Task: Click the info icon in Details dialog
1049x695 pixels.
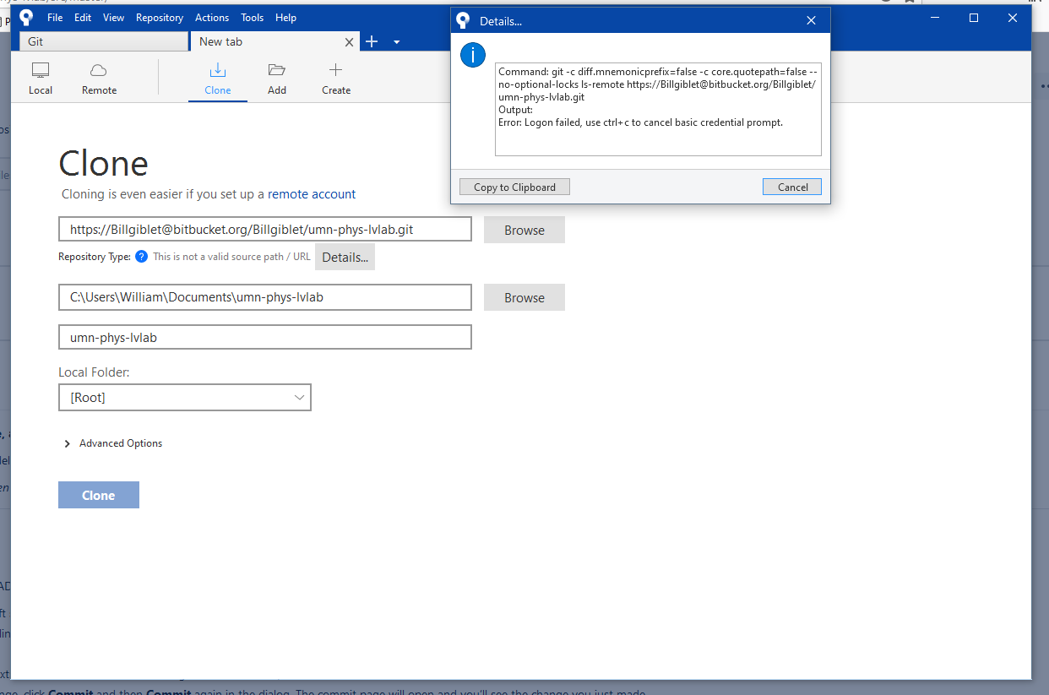Action: (473, 55)
